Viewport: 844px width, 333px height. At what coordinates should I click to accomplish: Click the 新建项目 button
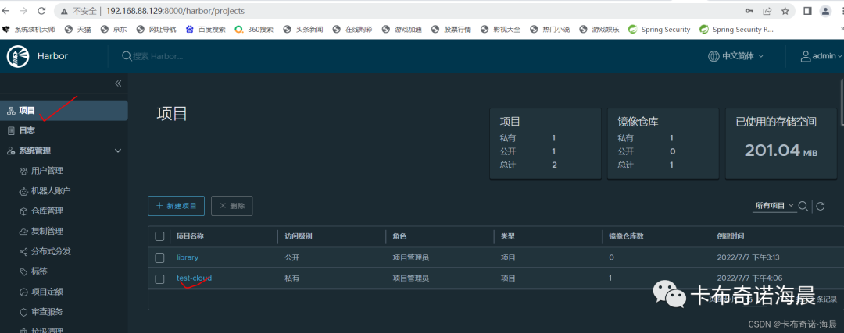coord(176,206)
